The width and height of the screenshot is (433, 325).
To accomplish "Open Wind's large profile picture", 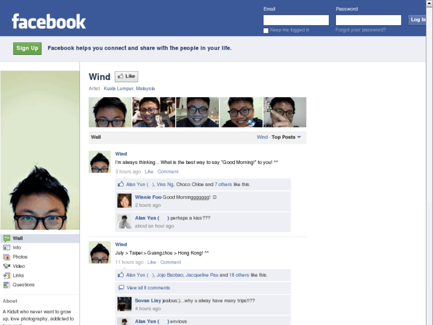I will (x=40, y=150).
